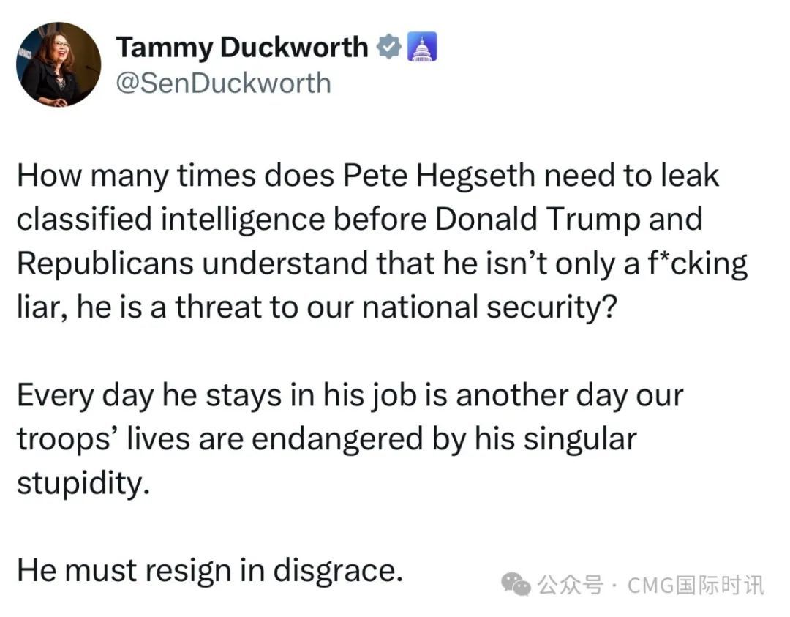
Task: Click the name Donald Trump in the tweet
Action: [x=538, y=220]
